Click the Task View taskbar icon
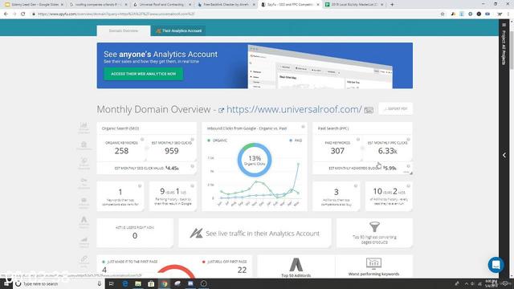 112,283
